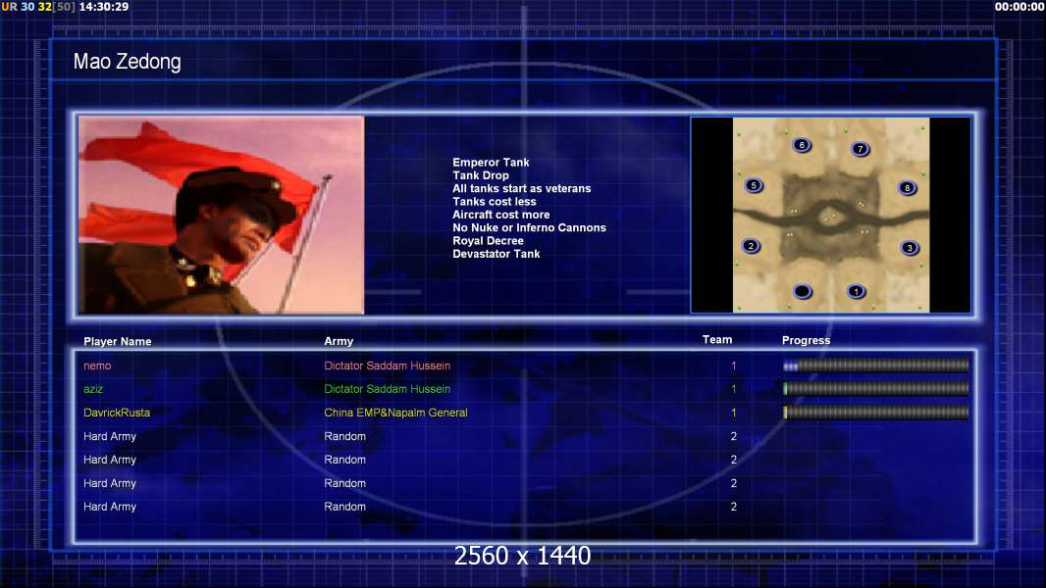Viewport: 1046px width, 588px height.
Task: Click nemo's loading progress bar
Action: pos(875,366)
